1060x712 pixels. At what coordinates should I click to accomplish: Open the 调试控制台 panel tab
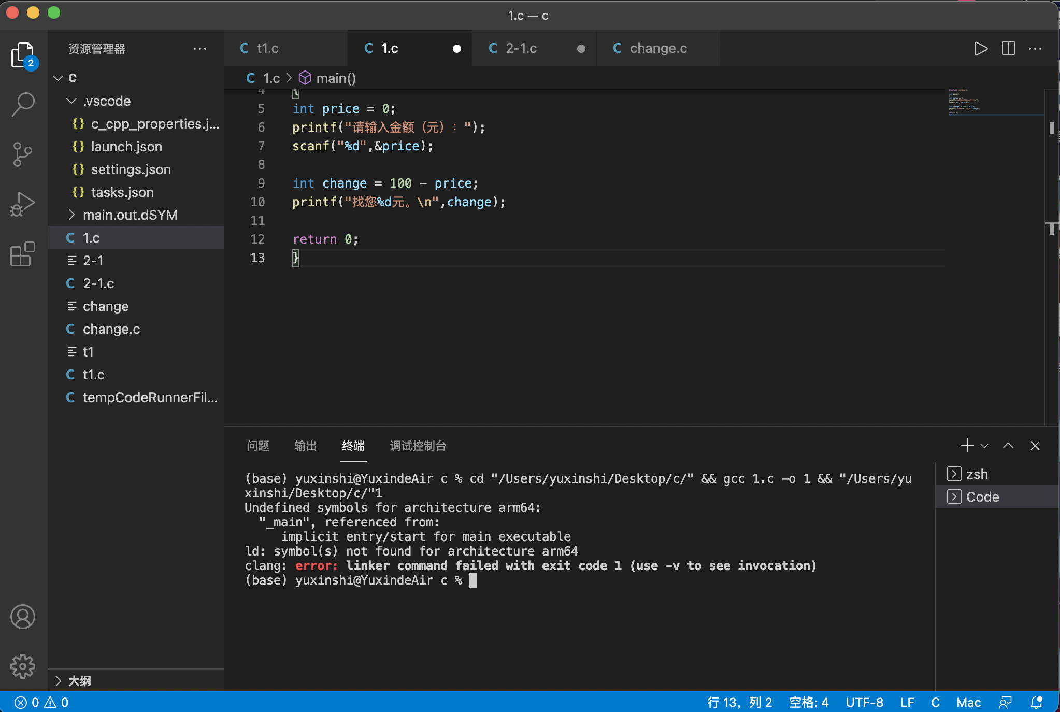418,446
